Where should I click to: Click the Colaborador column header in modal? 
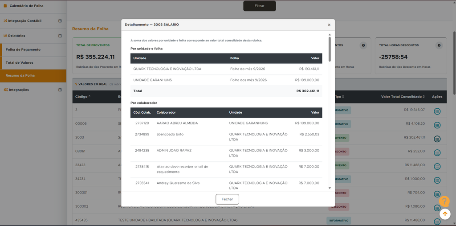[166, 112]
